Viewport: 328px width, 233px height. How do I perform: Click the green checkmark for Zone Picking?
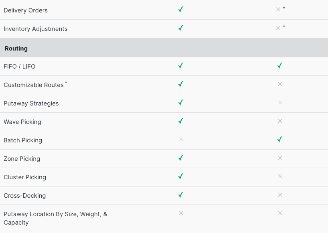[x=181, y=158]
